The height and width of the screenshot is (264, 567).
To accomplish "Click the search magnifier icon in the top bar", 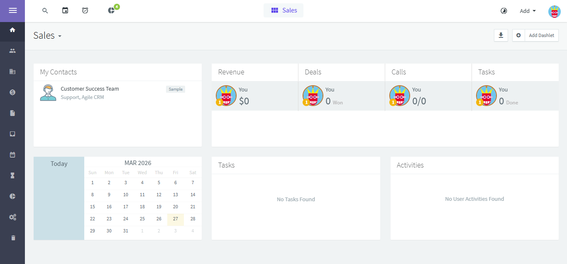I will tap(45, 11).
